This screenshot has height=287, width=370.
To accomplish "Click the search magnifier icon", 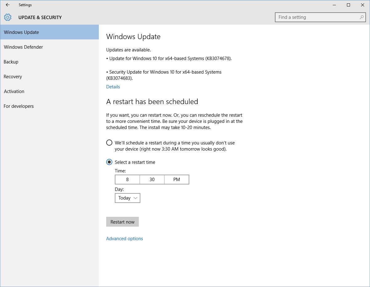I will coord(362,17).
